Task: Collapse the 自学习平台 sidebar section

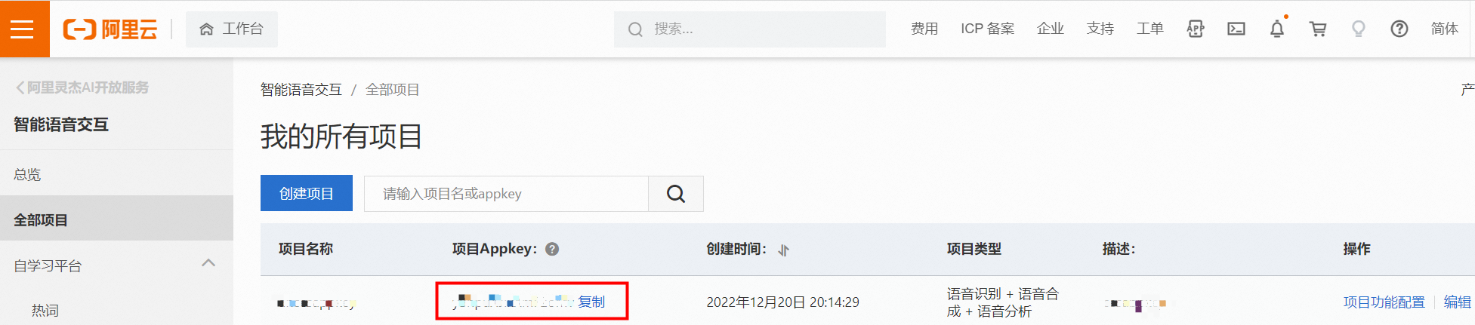Action: (x=208, y=263)
